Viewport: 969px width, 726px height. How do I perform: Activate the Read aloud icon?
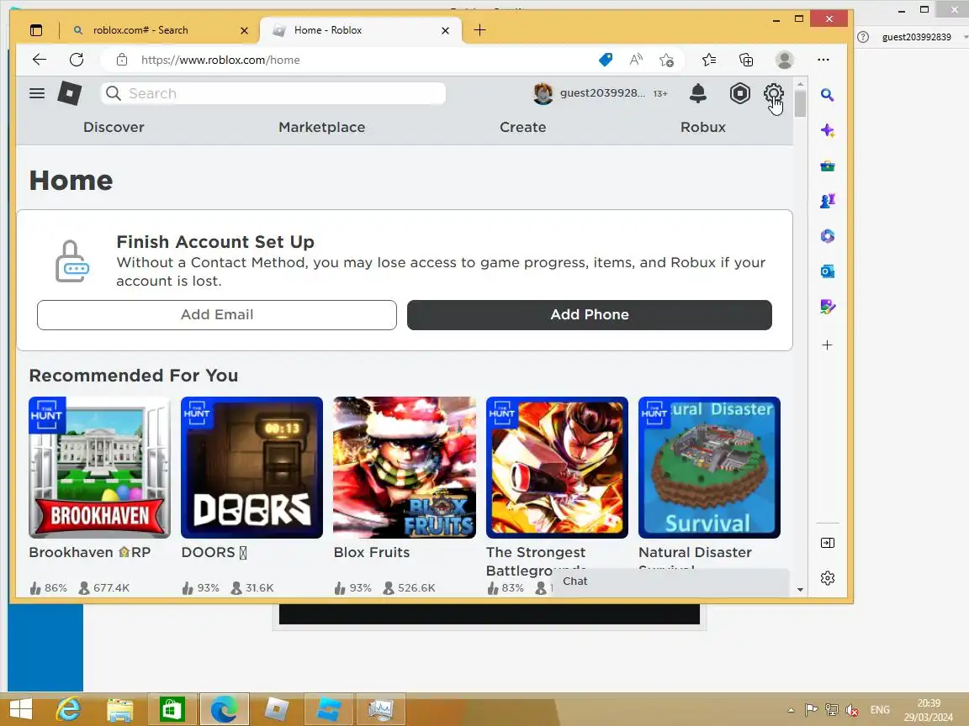636,60
